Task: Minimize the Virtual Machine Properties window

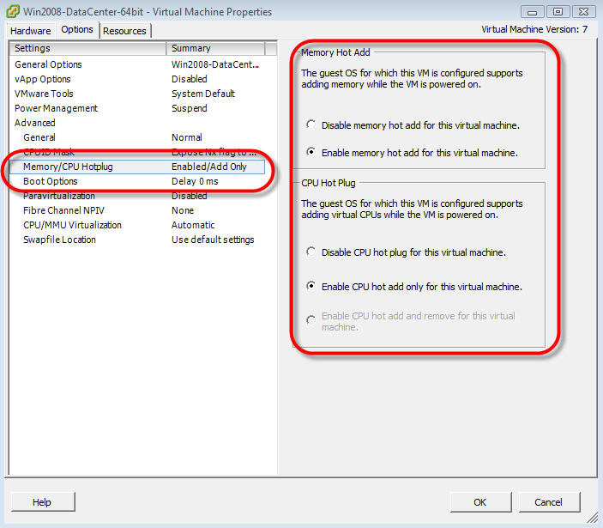Action: click(533, 12)
